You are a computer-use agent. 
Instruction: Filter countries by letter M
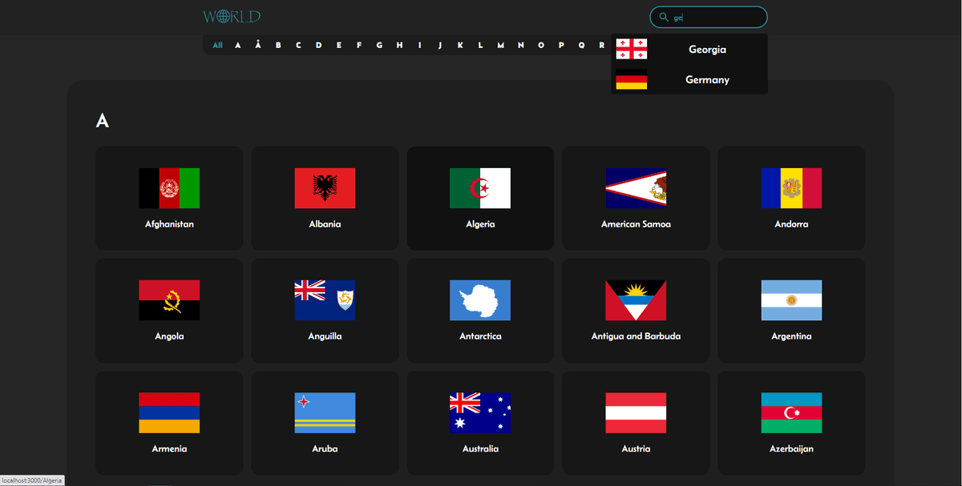[x=500, y=45]
